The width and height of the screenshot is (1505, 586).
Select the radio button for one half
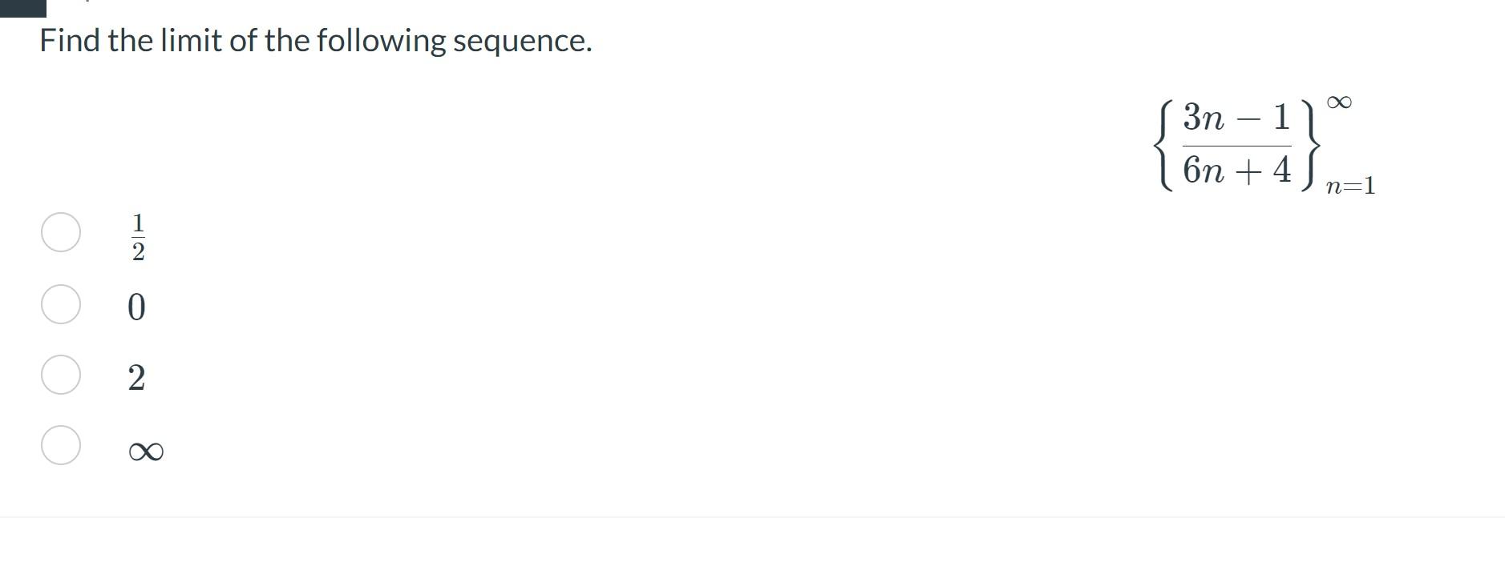tap(61, 232)
